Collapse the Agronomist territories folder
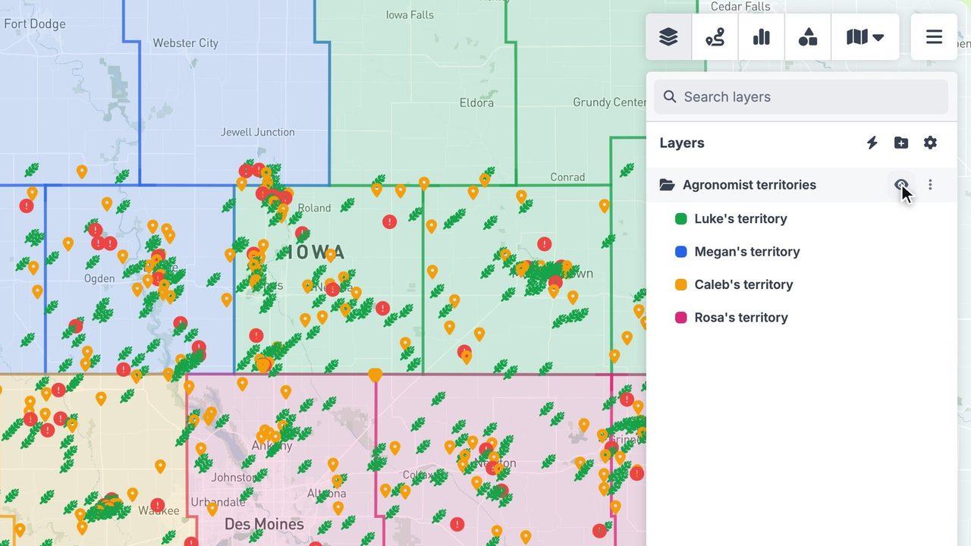This screenshot has width=971, height=546. click(667, 185)
